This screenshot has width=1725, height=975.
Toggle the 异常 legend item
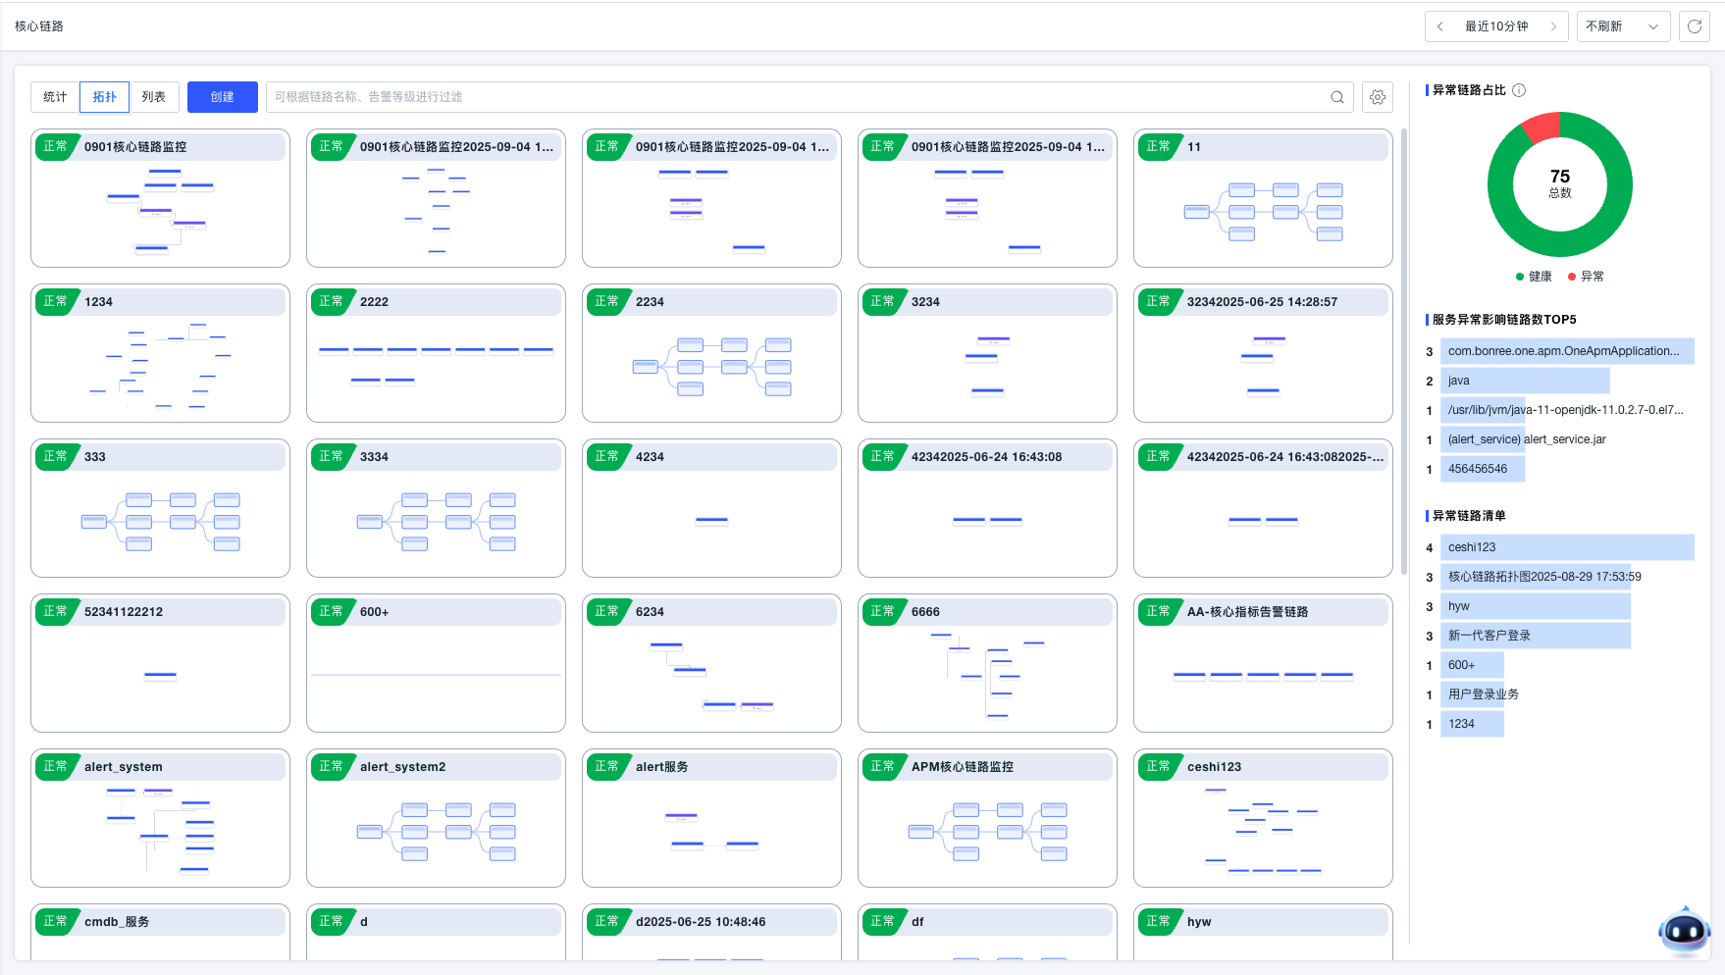[x=1586, y=277]
